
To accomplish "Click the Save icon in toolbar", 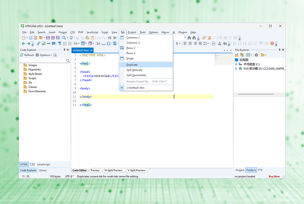I will [48, 38].
